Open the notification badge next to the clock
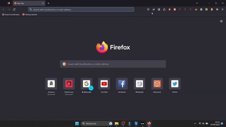This screenshot has width=226, height=127. click(x=222, y=123)
